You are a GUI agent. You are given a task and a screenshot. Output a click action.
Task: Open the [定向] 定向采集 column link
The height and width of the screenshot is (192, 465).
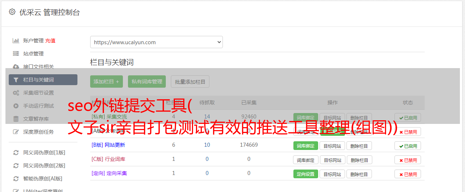click(x=109, y=173)
